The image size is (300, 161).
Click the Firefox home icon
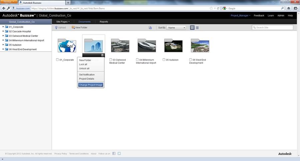pyautogui.click(x=289, y=8)
